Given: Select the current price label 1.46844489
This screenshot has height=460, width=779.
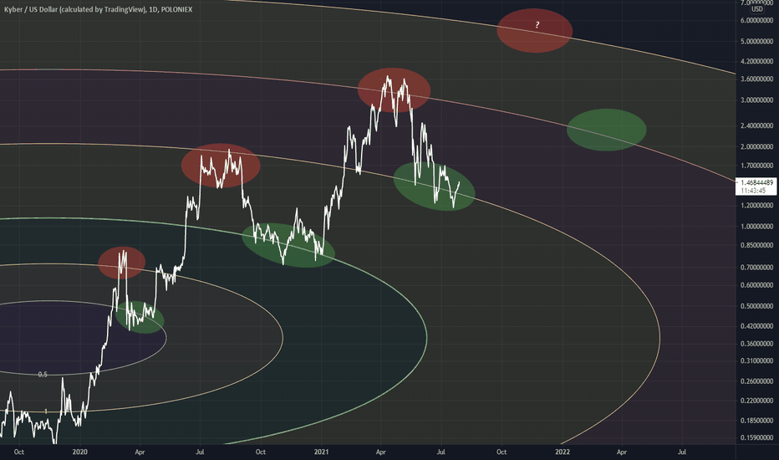Looking at the screenshot, I should [x=756, y=182].
